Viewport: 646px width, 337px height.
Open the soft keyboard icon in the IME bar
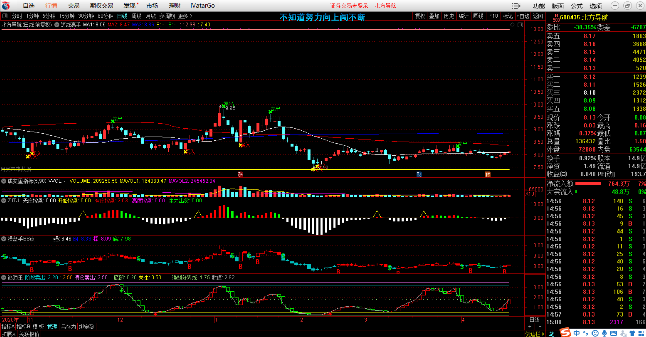613,333
